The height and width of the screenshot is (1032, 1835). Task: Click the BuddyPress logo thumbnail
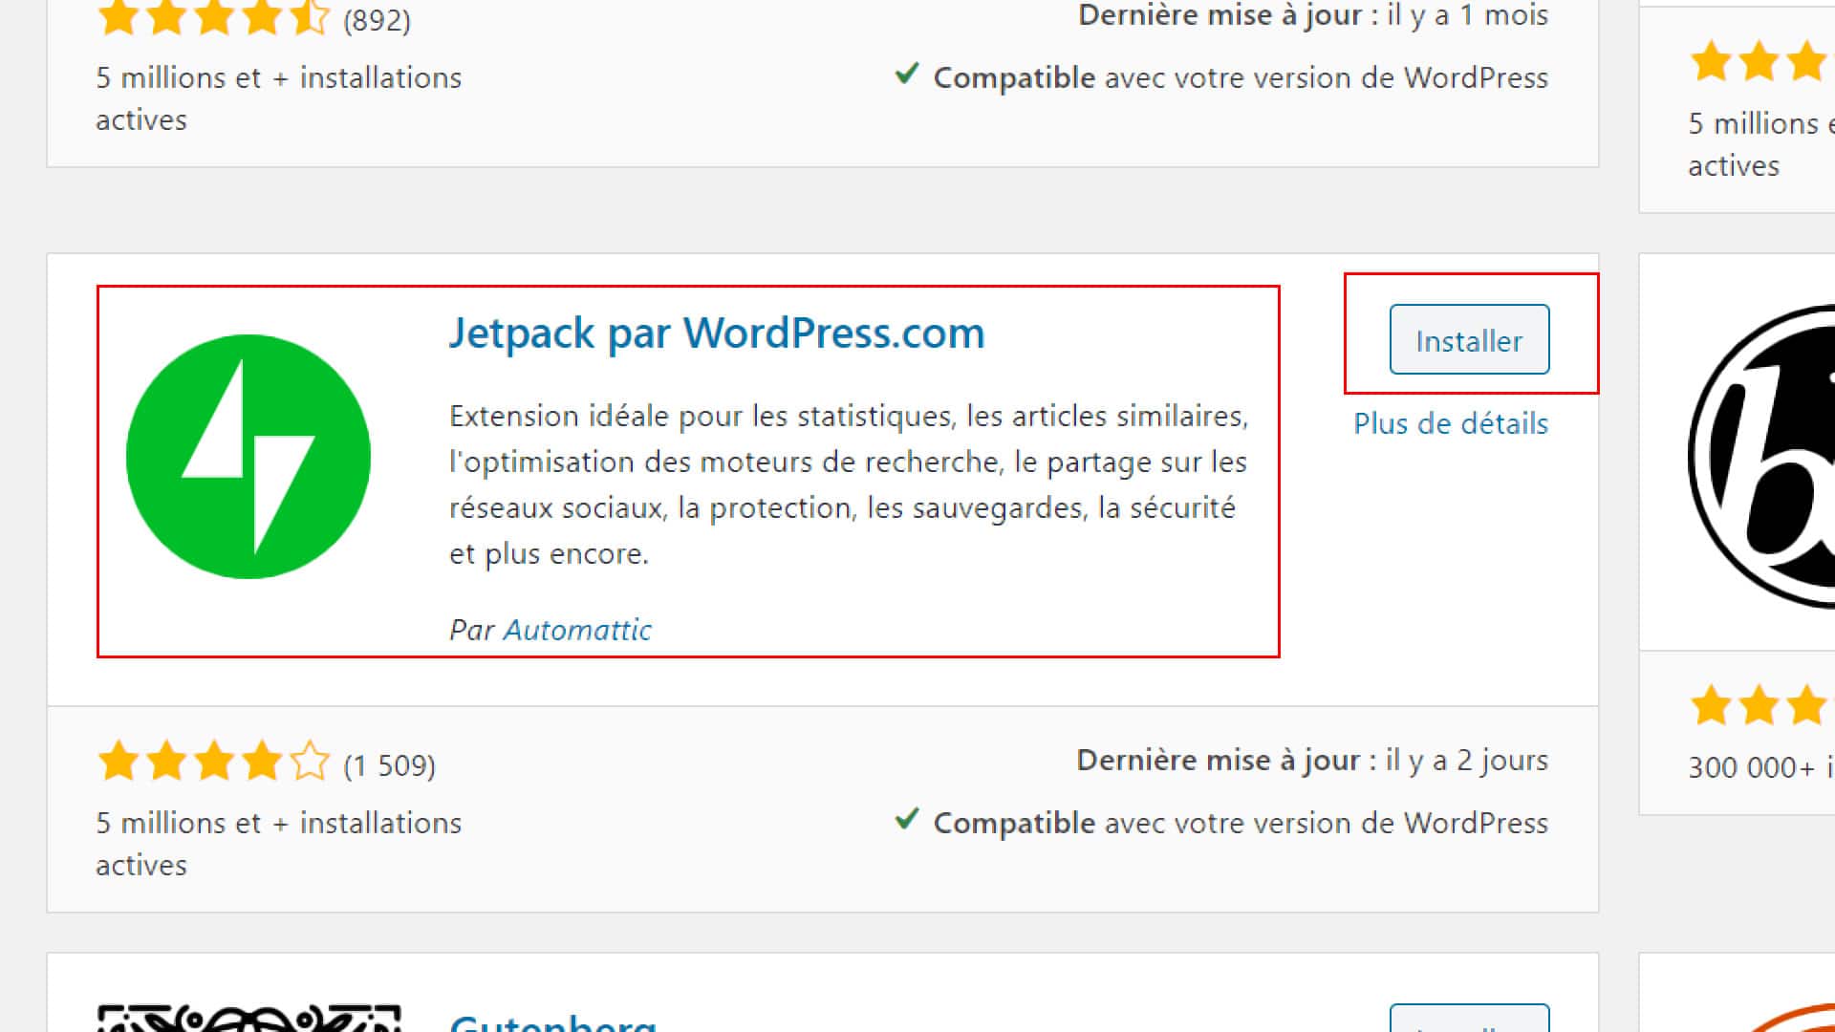[x=1761, y=457]
